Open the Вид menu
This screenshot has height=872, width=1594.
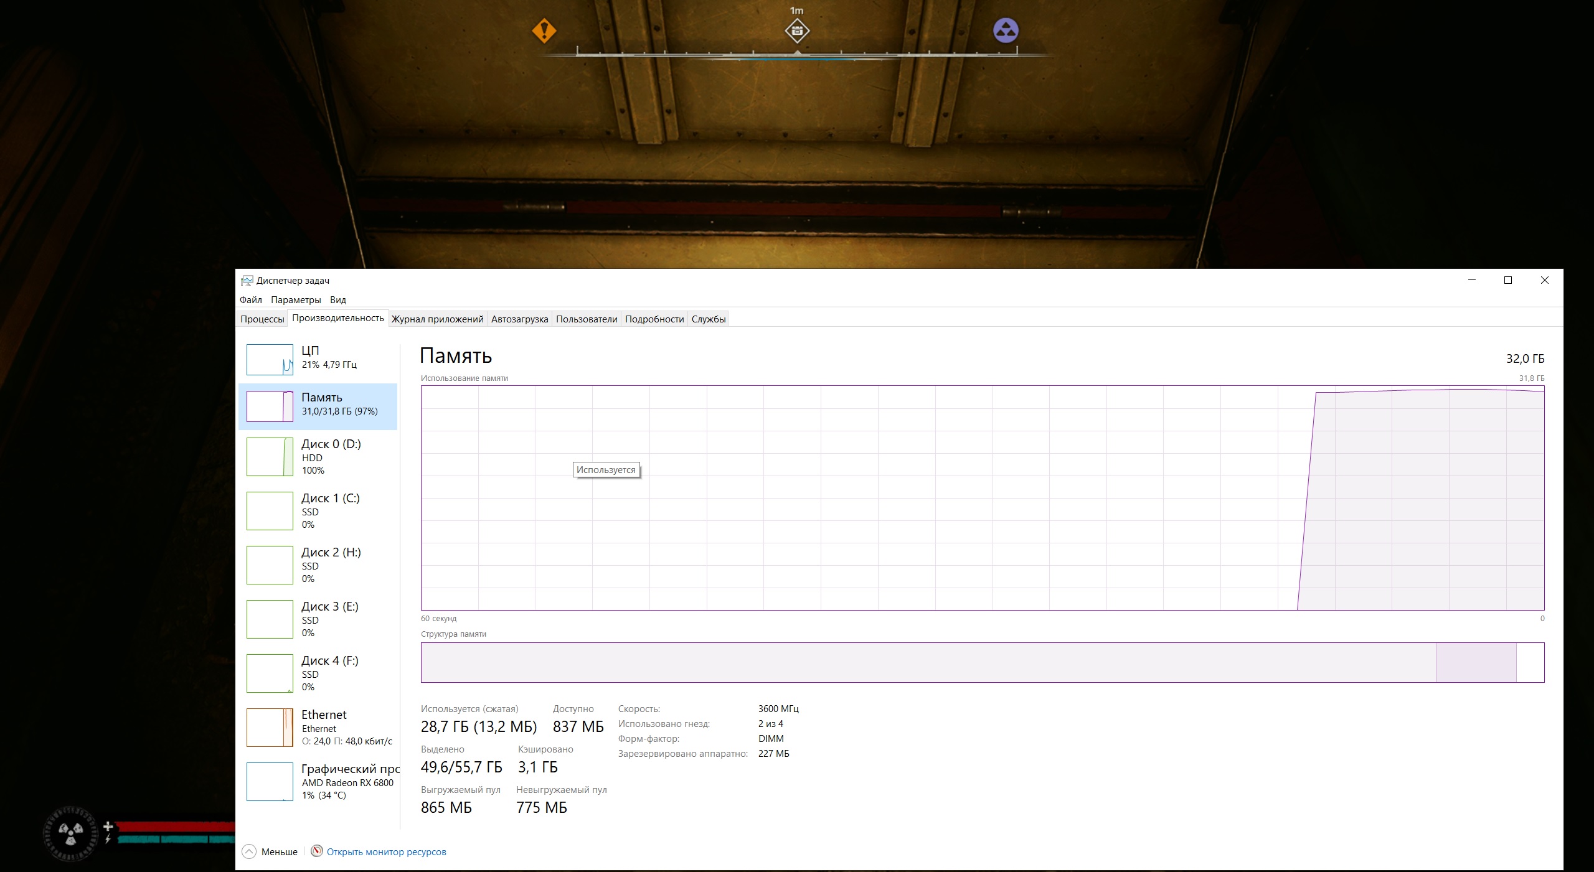click(338, 300)
